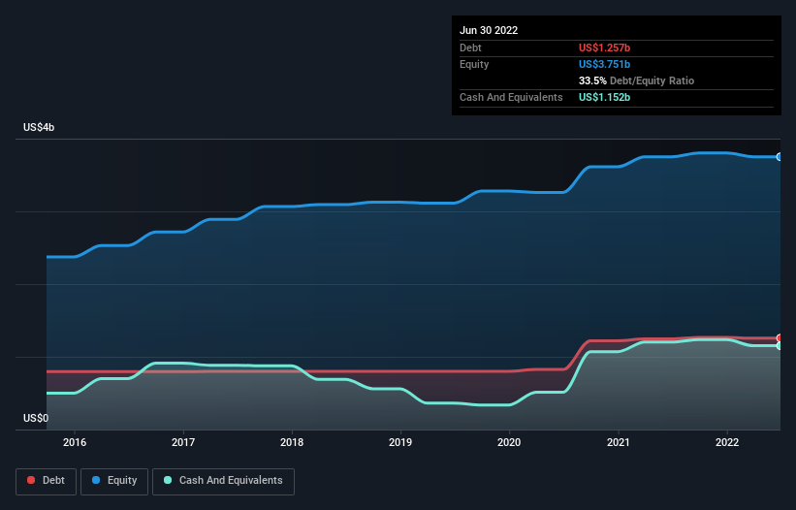Click the Cash And Equivalents tooltip label
796x510 pixels.
(x=511, y=97)
